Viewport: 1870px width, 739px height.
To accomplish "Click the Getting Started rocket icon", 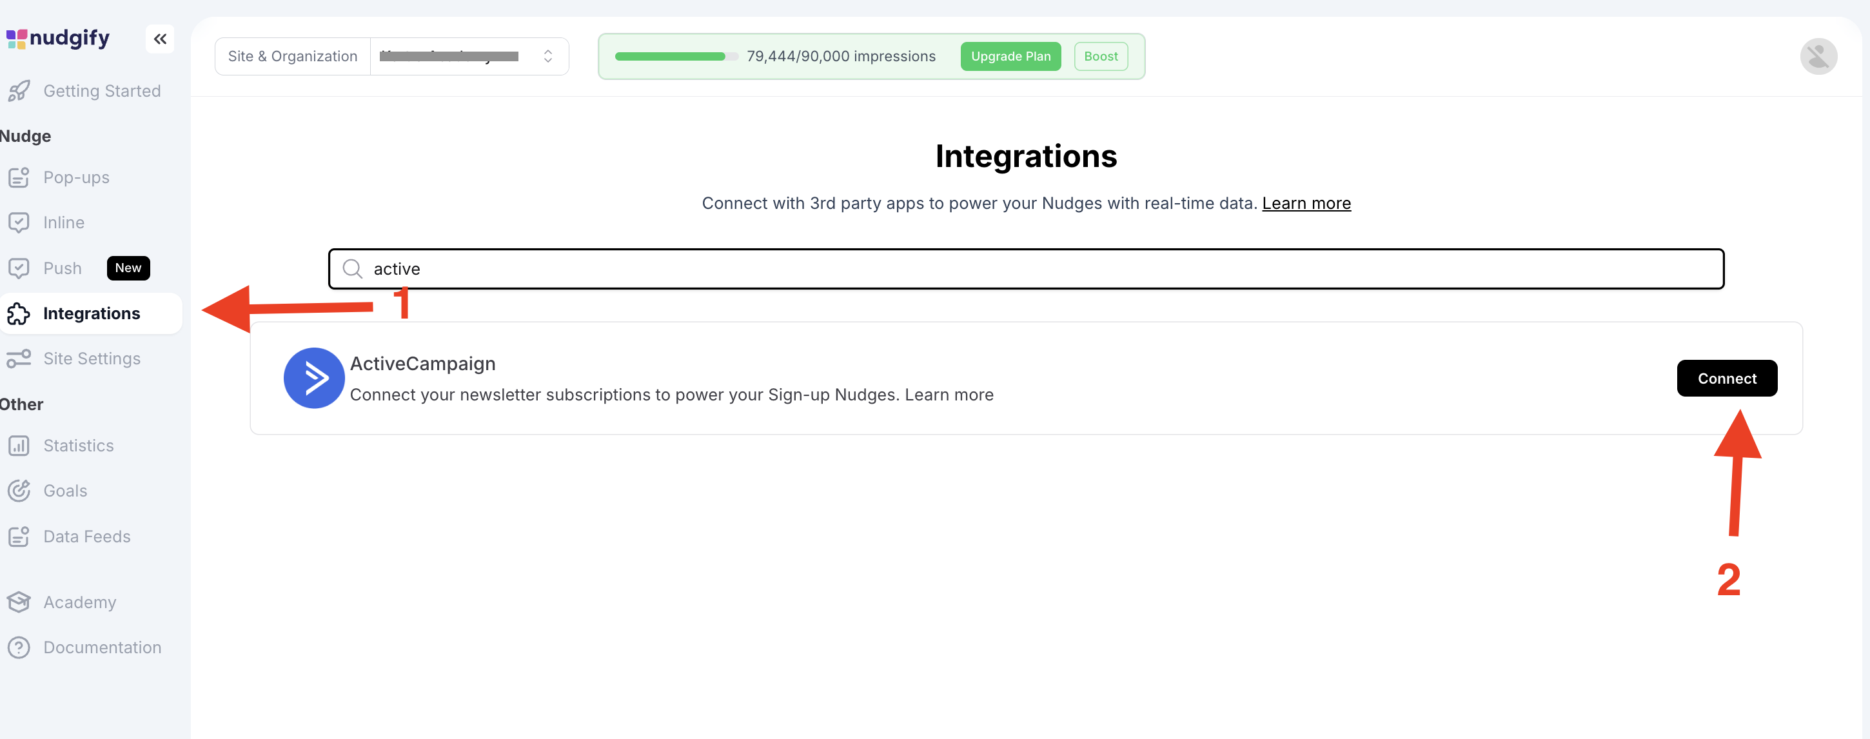I will point(19,91).
